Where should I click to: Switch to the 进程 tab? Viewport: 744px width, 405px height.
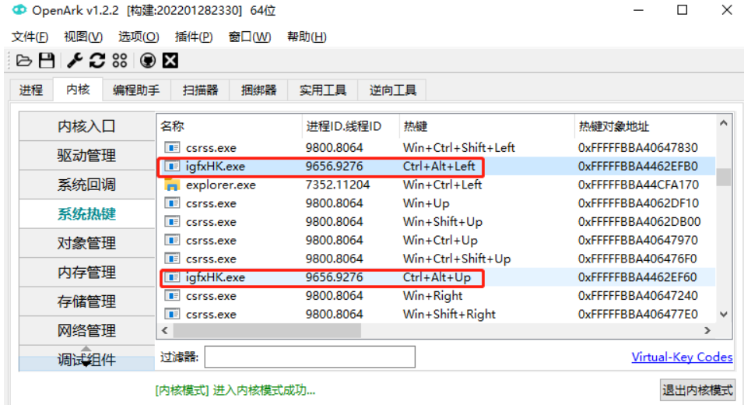pyautogui.click(x=31, y=90)
